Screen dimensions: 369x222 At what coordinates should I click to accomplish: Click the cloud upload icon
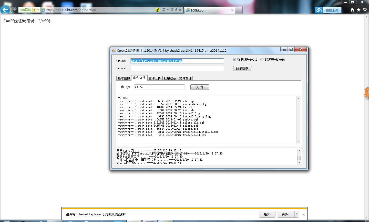point(319,10)
